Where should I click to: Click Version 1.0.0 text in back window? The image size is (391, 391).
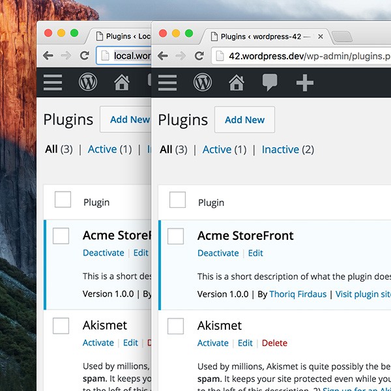pos(108,294)
